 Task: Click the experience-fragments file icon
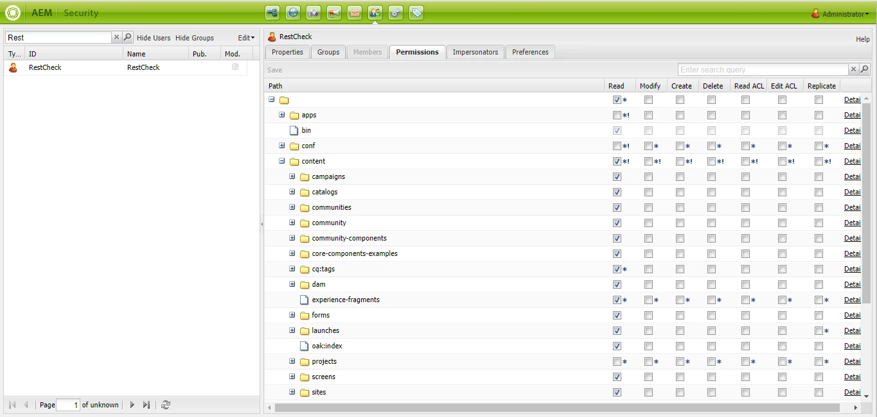pos(305,300)
